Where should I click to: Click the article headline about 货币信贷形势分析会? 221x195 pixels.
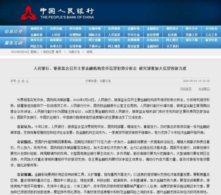(110, 69)
